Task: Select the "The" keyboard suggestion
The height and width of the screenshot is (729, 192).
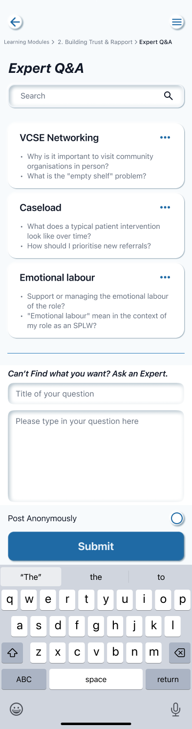Action: pos(31,577)
